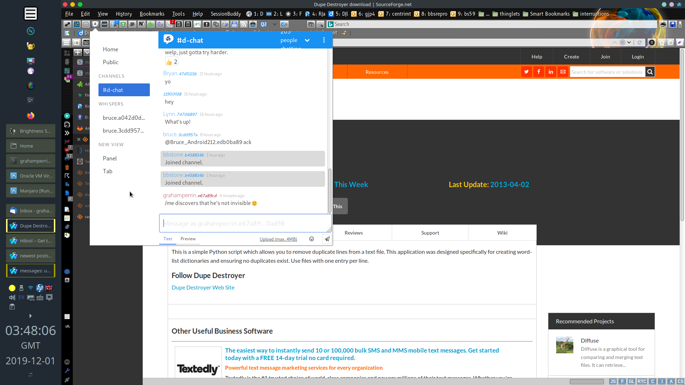Click the Twitter share icon on SourceForge
The image size is (685, 385).
tap(527, 72)
